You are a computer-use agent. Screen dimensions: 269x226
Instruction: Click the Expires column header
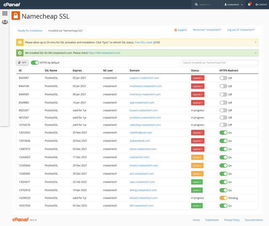pyautogui.click(x=77, y=70)
